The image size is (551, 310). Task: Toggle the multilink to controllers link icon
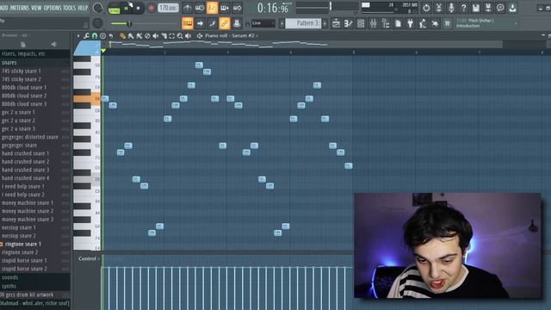224,23
